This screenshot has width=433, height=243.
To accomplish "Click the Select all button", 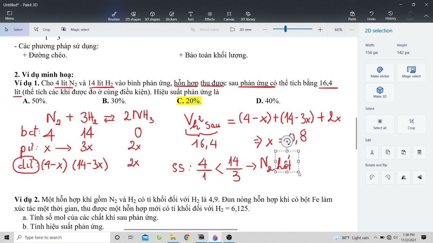I will point(380,124).
